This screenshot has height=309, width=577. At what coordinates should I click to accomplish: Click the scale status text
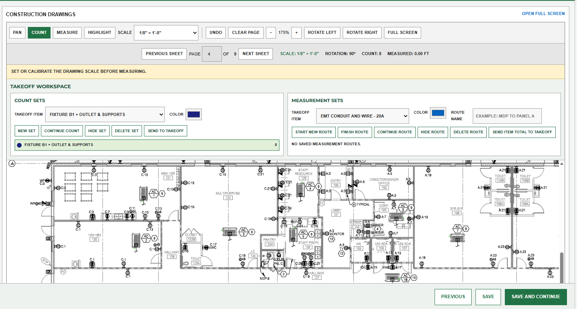[299, 54]
